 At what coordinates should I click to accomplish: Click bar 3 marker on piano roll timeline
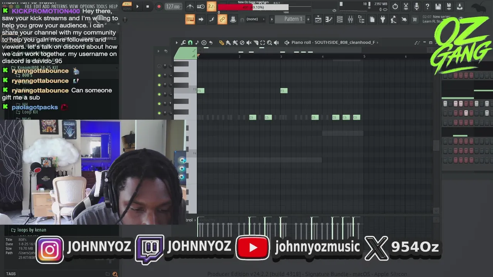point(281,57)
